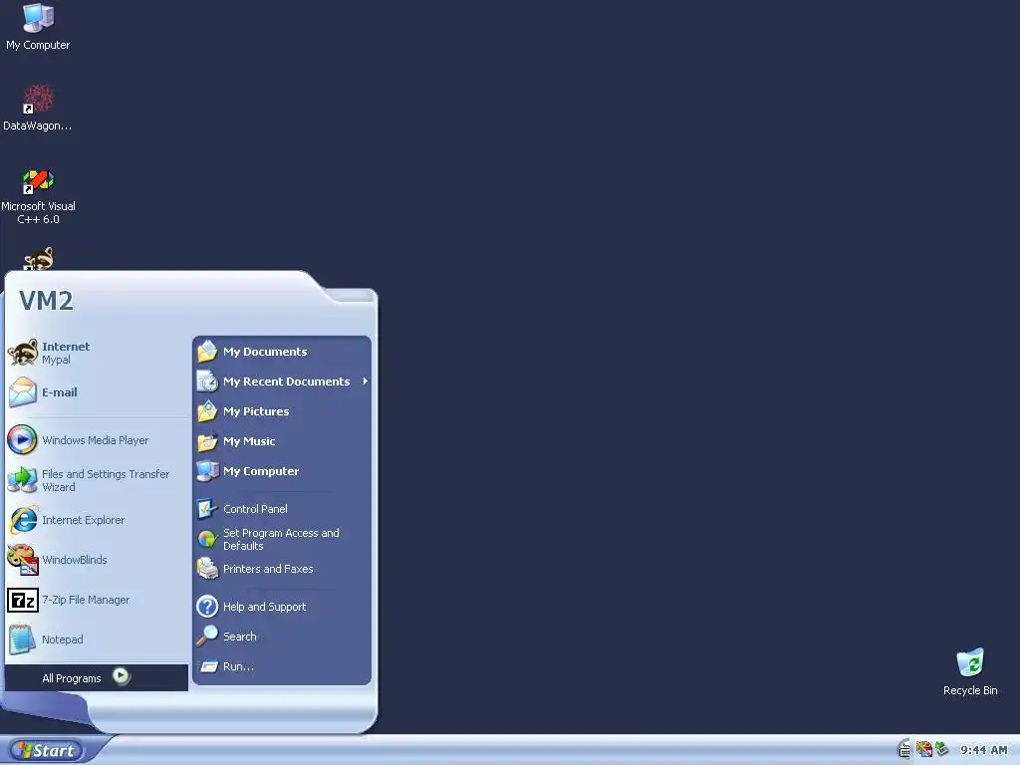Click the keyboard language bar tray icon

click(x=904, y=750)
